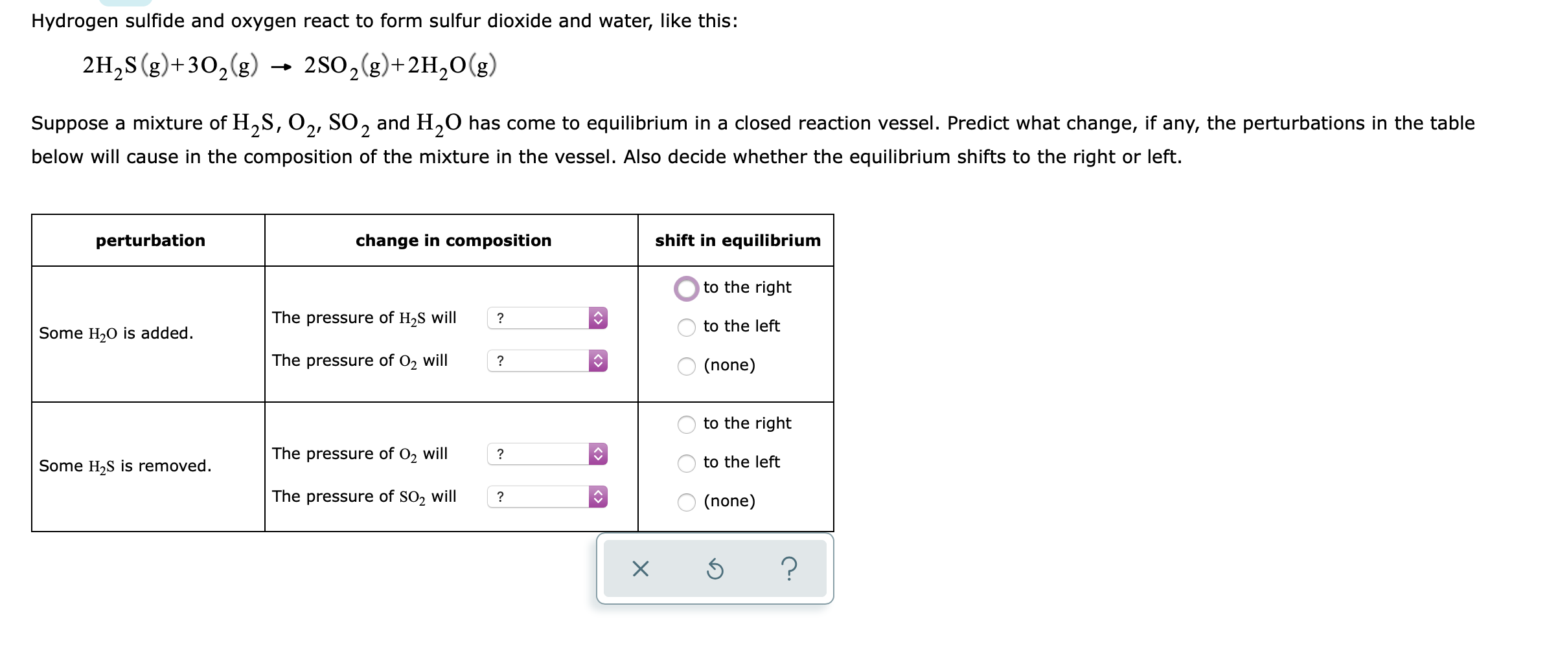
Task: Click stepper arrows on first H2S dropdown
Action: click(598, 318)
